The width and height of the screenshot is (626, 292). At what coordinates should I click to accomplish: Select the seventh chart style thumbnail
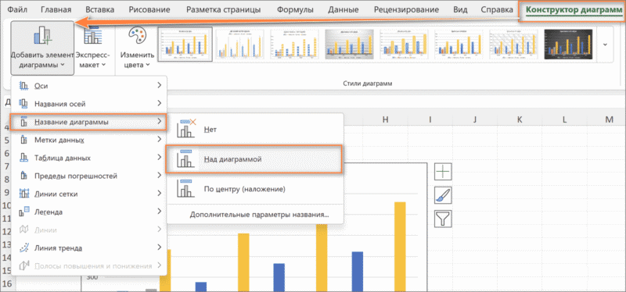click(515, 45)
